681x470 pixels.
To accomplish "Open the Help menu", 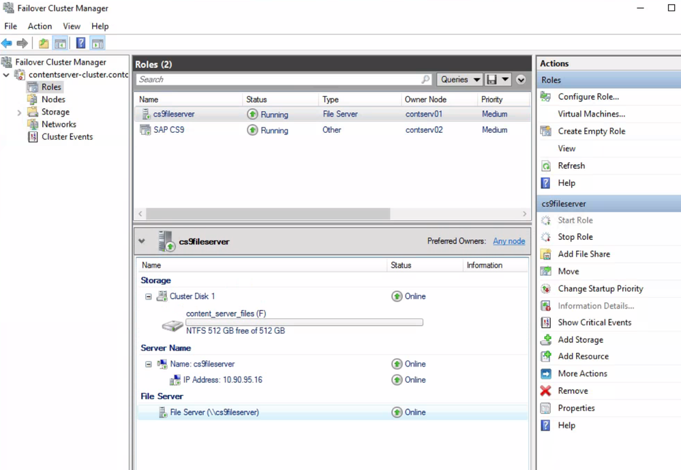I will pos(100,26).
